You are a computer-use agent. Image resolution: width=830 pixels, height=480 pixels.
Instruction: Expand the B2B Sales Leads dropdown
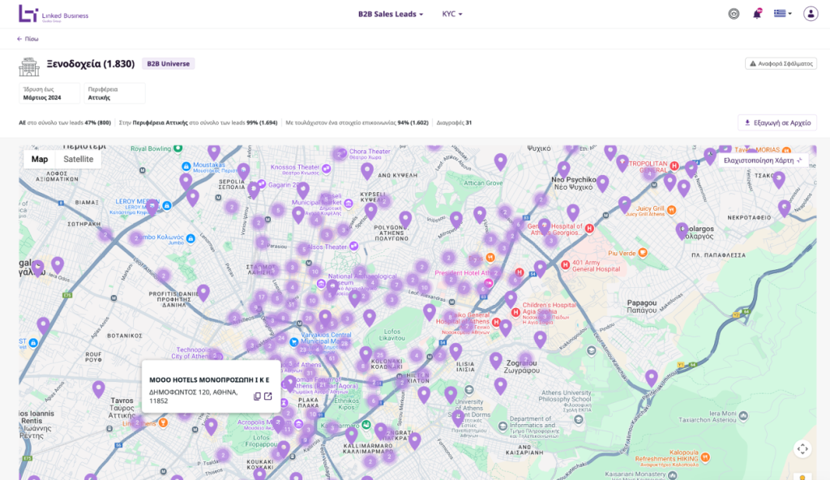click(x=391, y=14)
